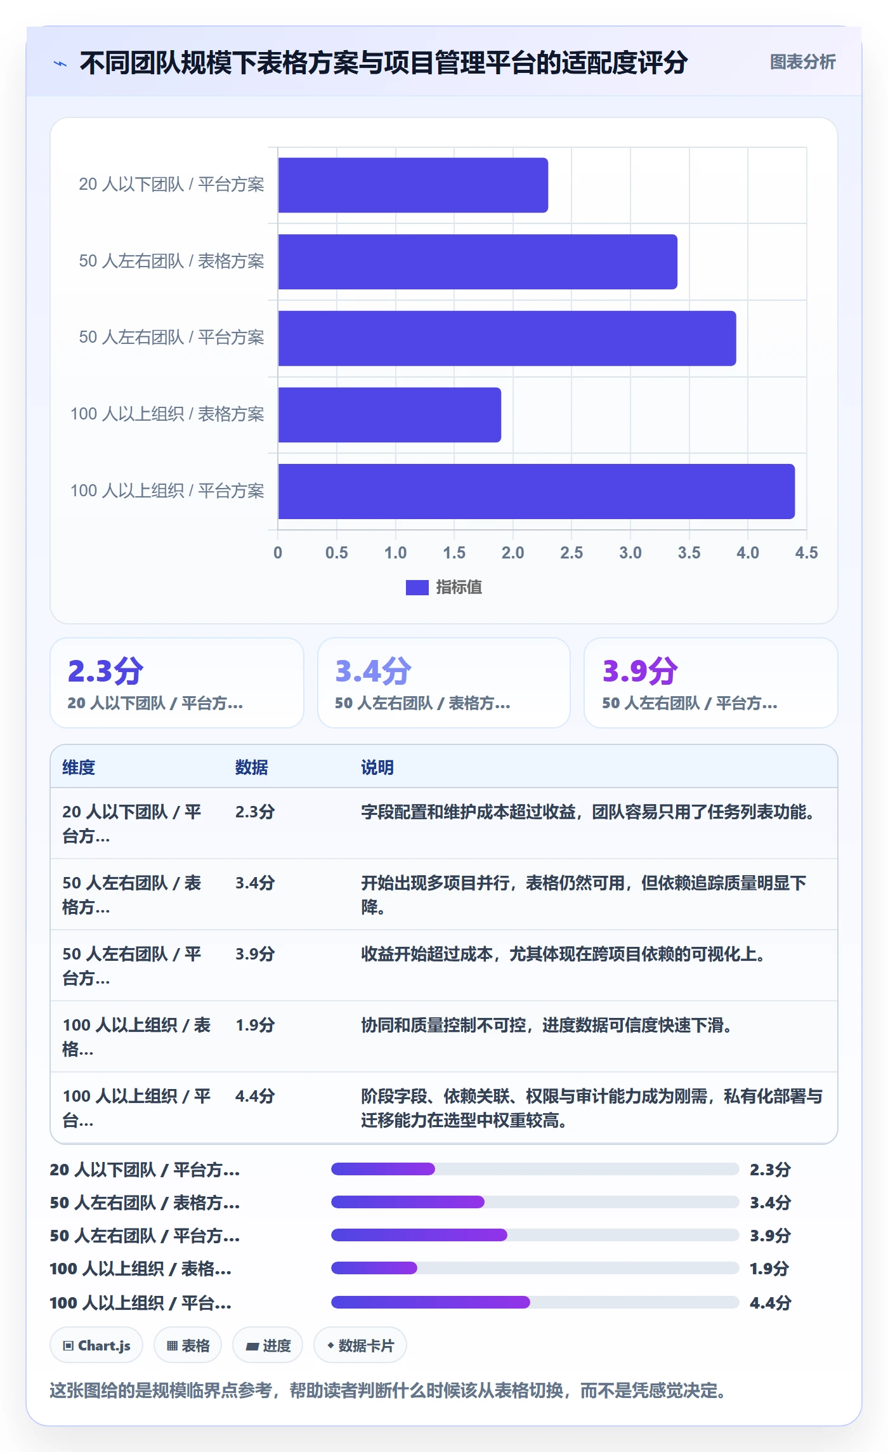Select the 2.3分 table cell
The width and height of the screenshot is (888, 1452).
(255, 812)
